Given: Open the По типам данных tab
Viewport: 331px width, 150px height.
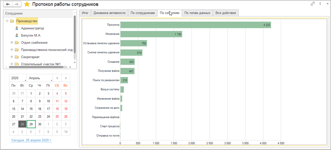Looking at the screenshot, I should (197, 13).
